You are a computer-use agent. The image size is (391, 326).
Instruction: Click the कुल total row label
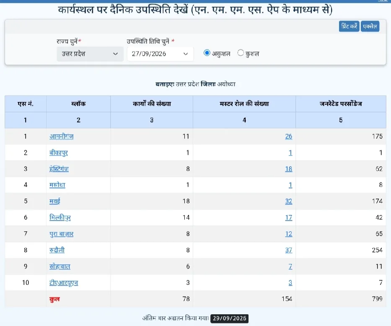point(54,299)
